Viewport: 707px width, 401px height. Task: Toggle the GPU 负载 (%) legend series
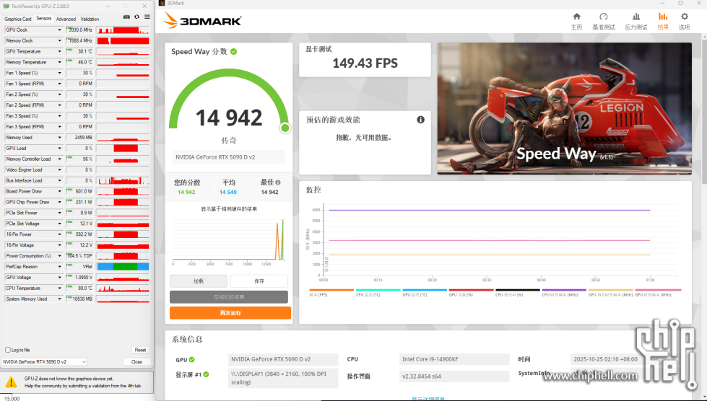coord(471,293)
